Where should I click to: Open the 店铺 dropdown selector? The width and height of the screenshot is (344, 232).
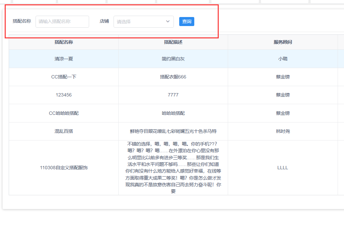[x=141, y=22]
